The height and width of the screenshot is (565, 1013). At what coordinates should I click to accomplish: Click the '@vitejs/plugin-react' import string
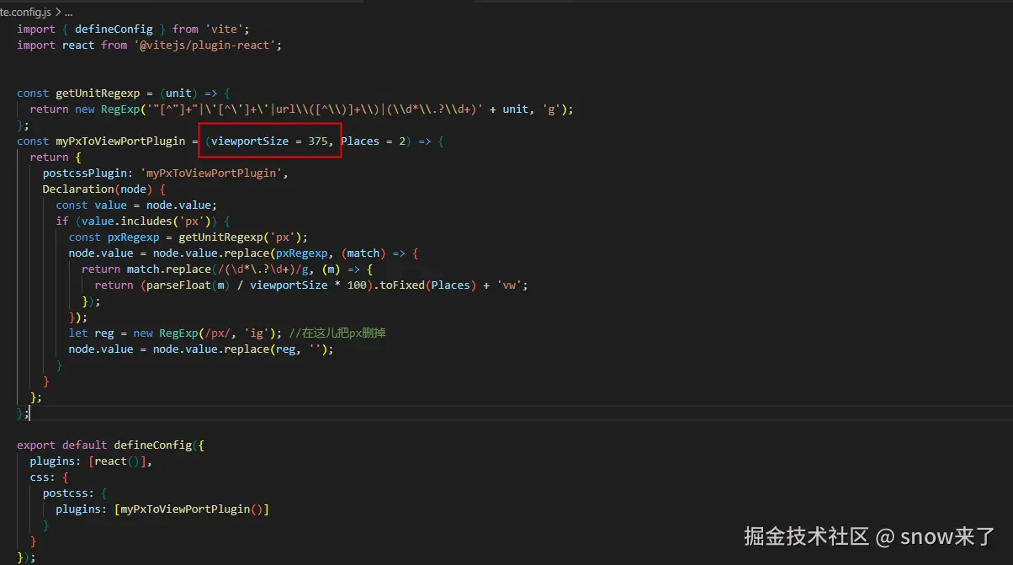click(204, 45)
